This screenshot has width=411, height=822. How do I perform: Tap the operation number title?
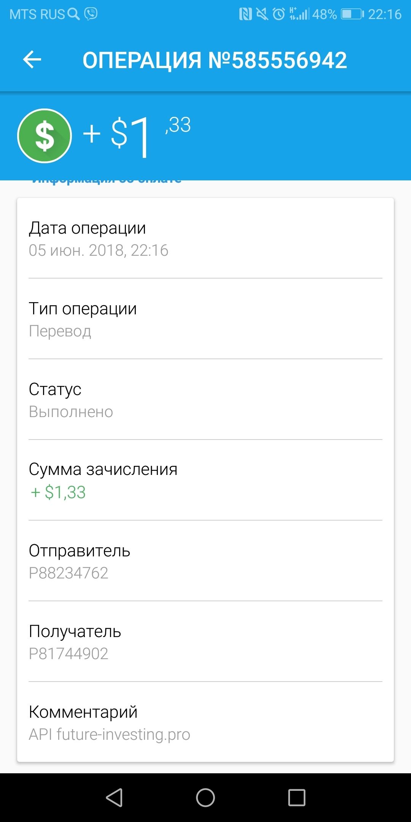coord(215,60)
